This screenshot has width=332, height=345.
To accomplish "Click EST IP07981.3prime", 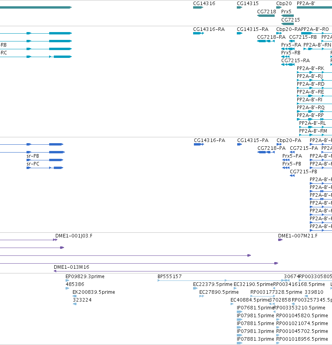I will coord(240,335).
